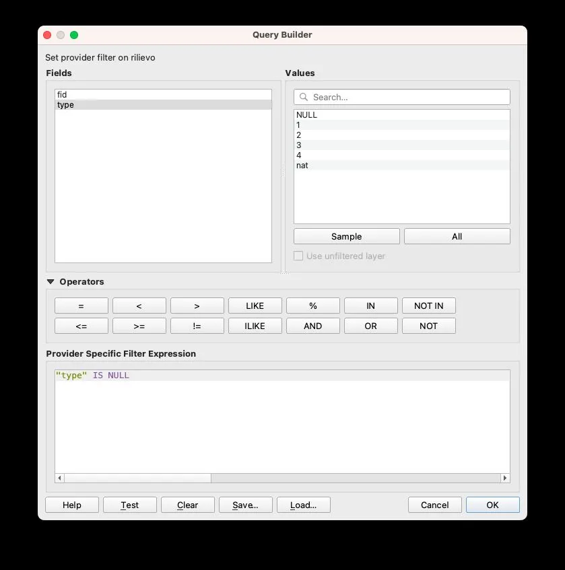Enable the Use unfiltered layer checkbox

(298, 256)
